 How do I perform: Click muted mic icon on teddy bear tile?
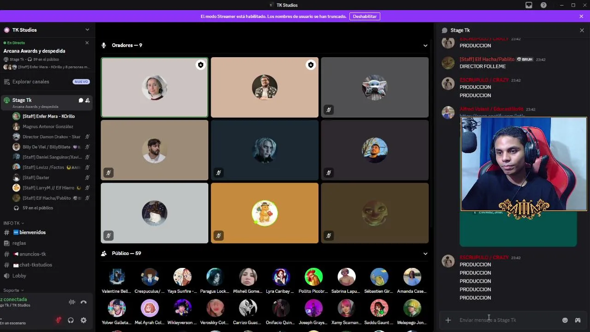(x=218, y=236)
